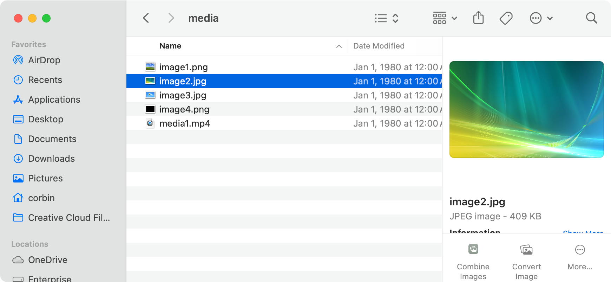
Task: Open the corbin home folder
Action: [x=41, y=198]
